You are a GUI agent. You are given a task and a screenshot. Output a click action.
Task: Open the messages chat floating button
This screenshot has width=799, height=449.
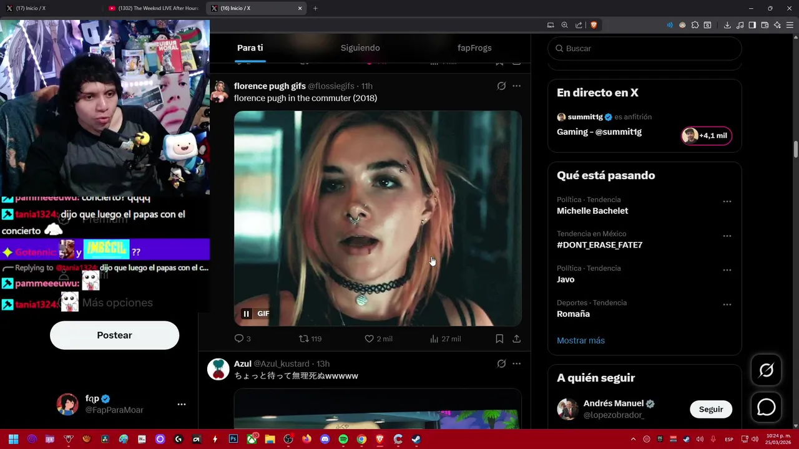[766, 407]
